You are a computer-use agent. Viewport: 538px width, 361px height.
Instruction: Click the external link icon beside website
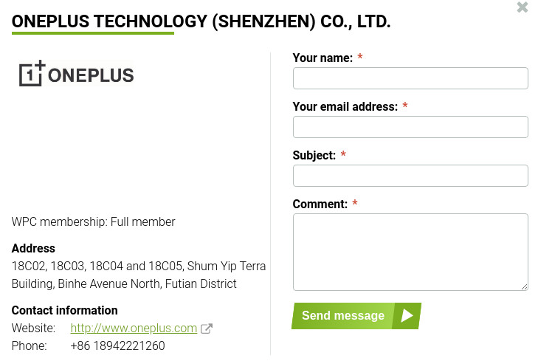pos(207,329)
